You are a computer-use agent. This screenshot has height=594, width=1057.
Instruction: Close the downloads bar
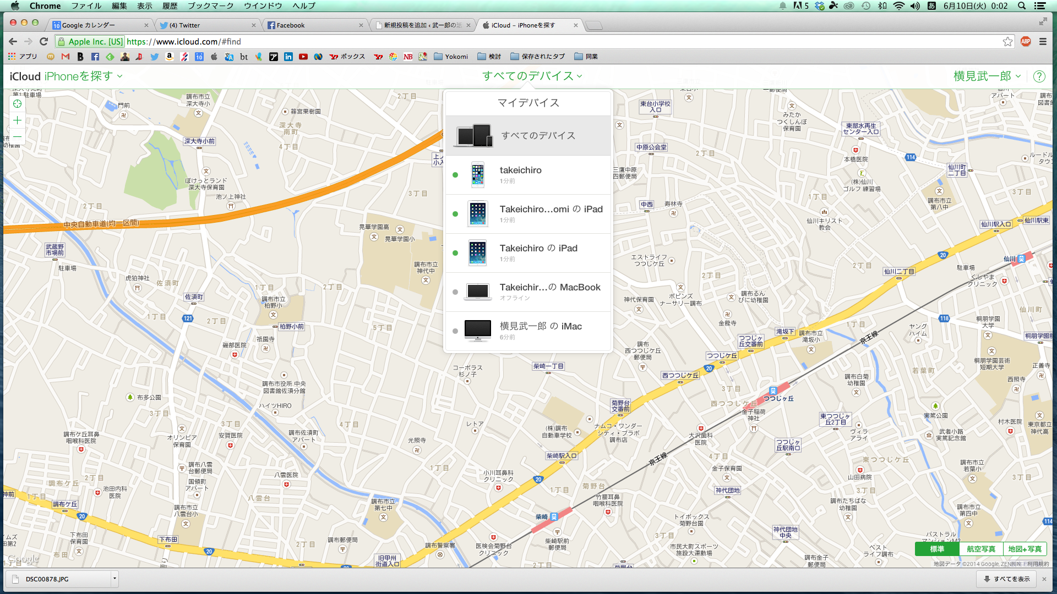tap(1044, 579)
